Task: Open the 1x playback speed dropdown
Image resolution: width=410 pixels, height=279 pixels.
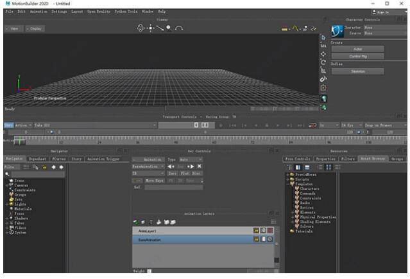Action: (x=329, y=125)
